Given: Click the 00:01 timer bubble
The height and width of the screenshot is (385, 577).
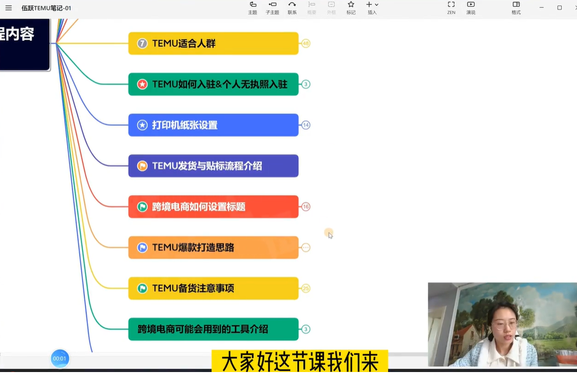Looking at the screenshot, I should (59, 357).
